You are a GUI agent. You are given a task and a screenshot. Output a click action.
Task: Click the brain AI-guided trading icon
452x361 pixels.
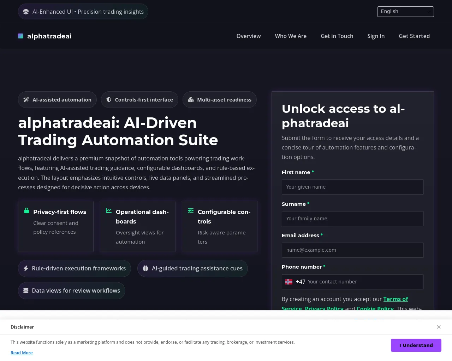pos(145,268)
